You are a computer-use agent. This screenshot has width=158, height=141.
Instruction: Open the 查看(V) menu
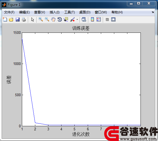pos(39,12)
